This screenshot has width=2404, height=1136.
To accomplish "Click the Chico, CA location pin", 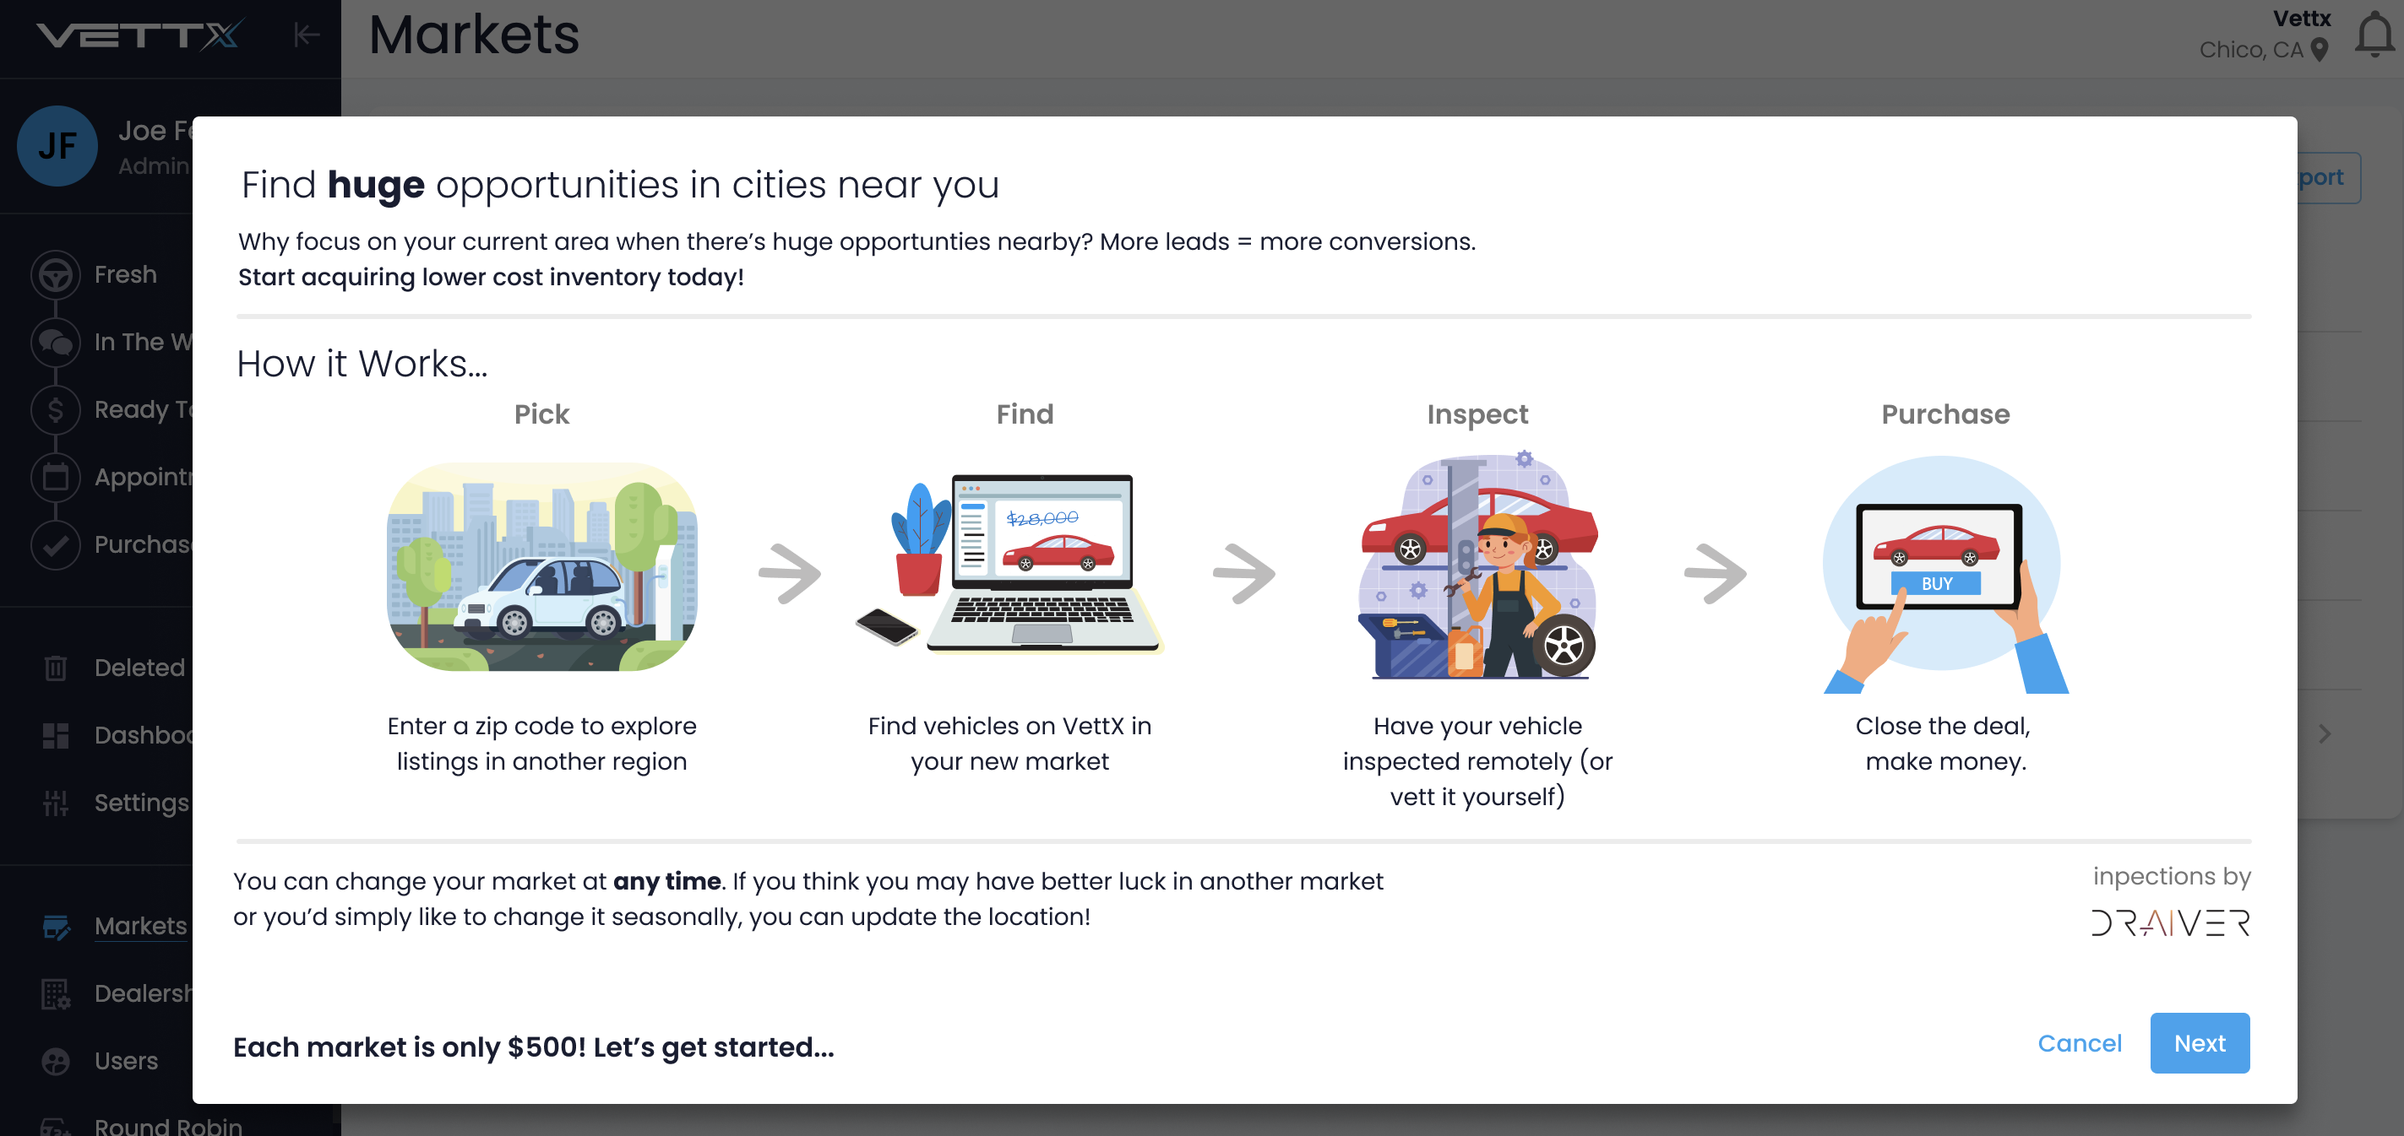I will point(2319,50).
